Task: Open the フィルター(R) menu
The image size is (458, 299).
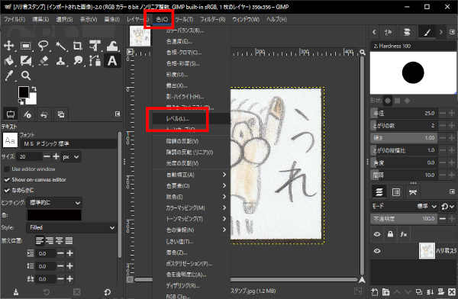Action: click(x=213, y=19)
